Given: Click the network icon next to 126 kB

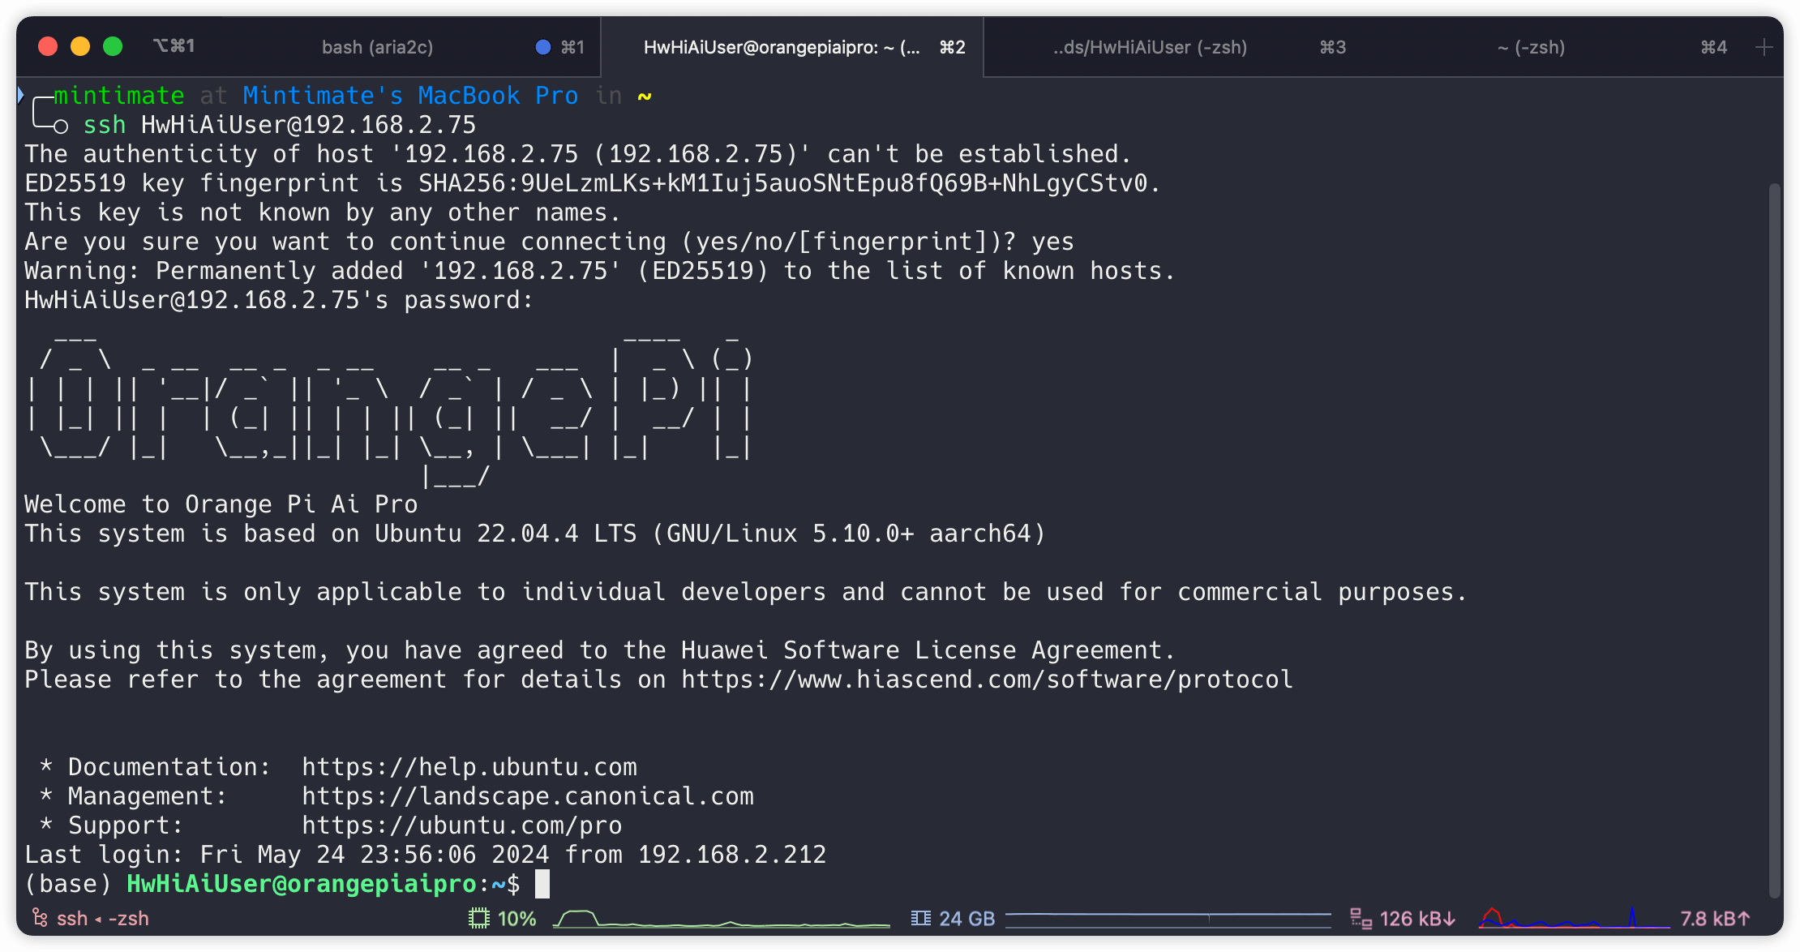Looking at the screenshot, I should [1360, 919].
